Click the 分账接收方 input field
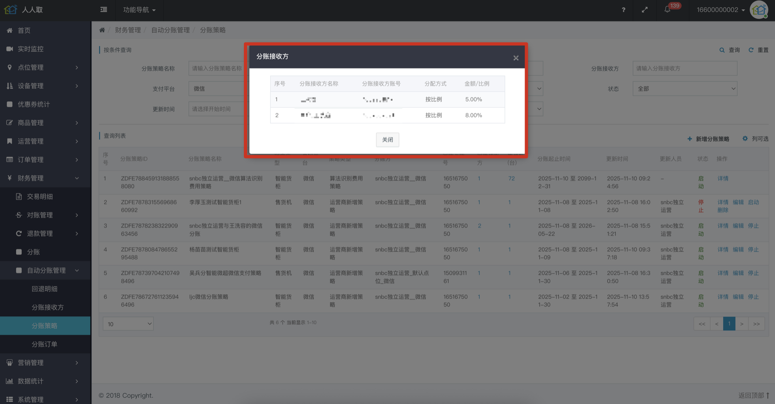 click(x=684, y=69)
